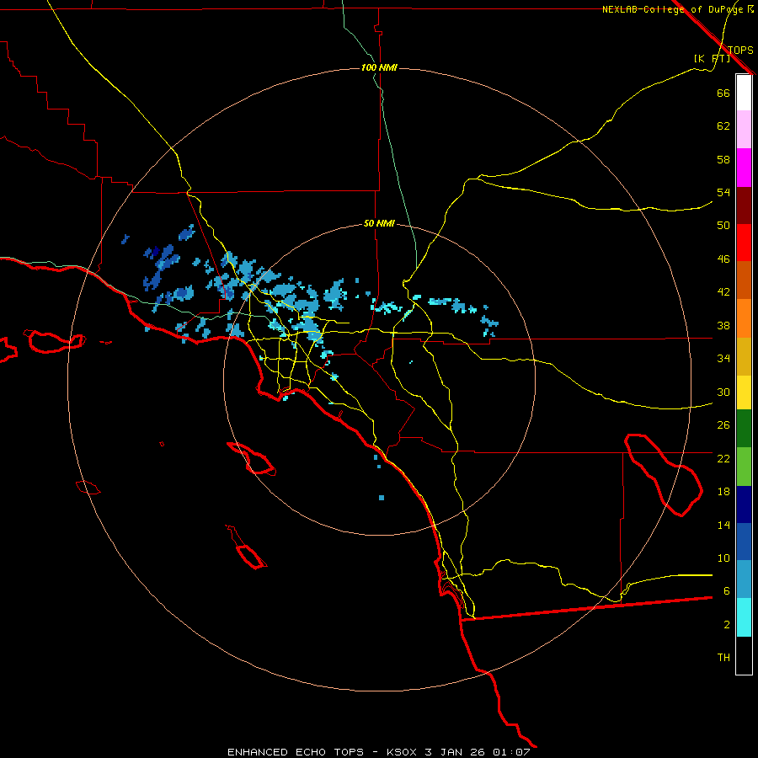Click legend value "34"

click(x=723, y=358)
